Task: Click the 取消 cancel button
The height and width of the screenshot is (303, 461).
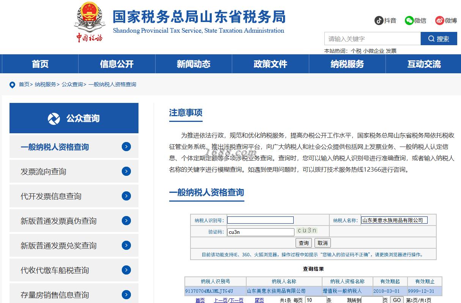Action: (x=323, y=243)
